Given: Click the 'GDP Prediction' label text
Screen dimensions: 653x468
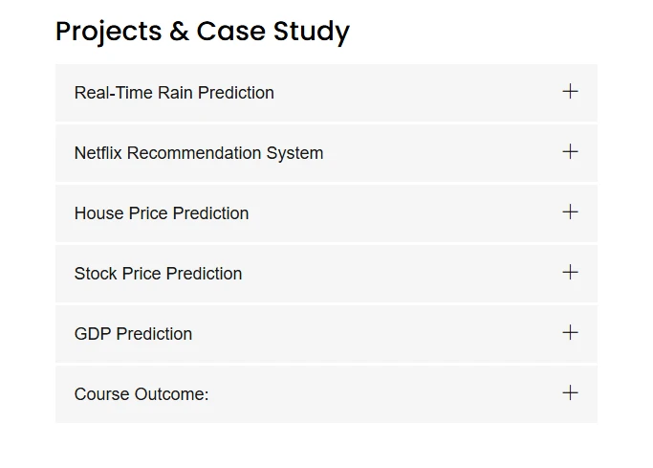Looking at the screenshot, I should (x=133, y=334).
